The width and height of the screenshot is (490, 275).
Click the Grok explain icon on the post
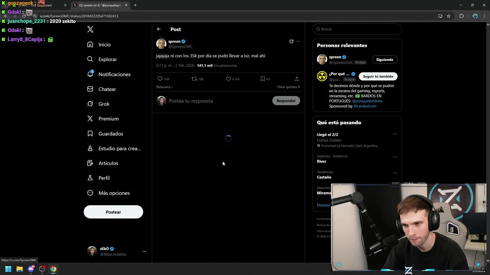(x=291, y=41)
